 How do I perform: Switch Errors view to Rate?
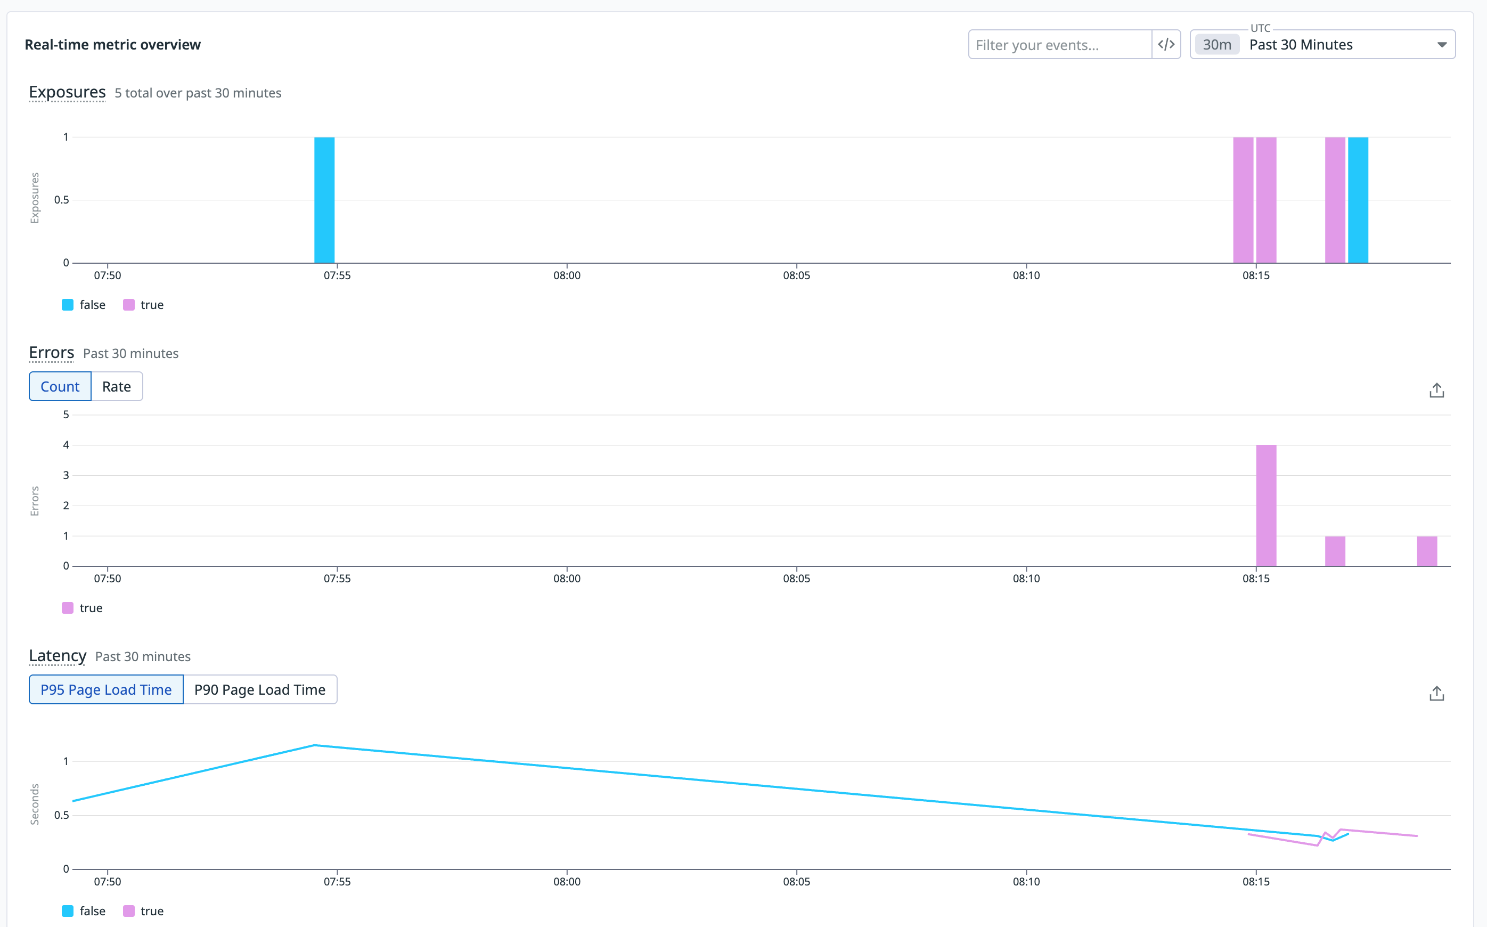pos(117,387)
